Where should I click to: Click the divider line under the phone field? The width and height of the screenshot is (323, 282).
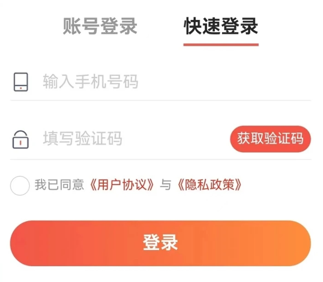[161, 100]
